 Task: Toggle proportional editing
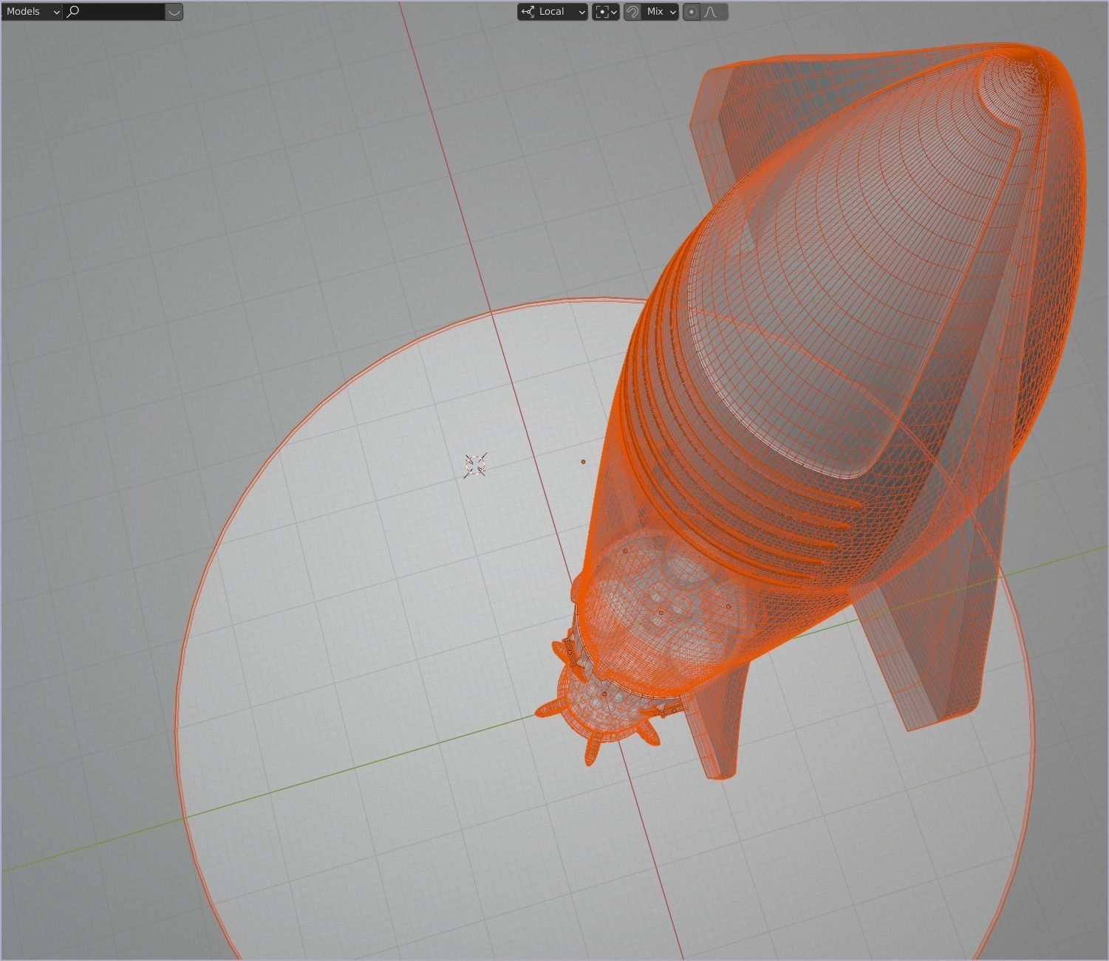692,12
